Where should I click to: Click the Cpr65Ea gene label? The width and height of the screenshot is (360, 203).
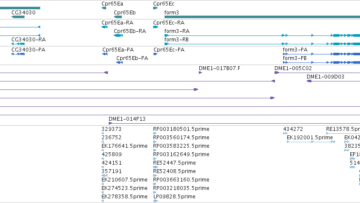coord(112,4)
